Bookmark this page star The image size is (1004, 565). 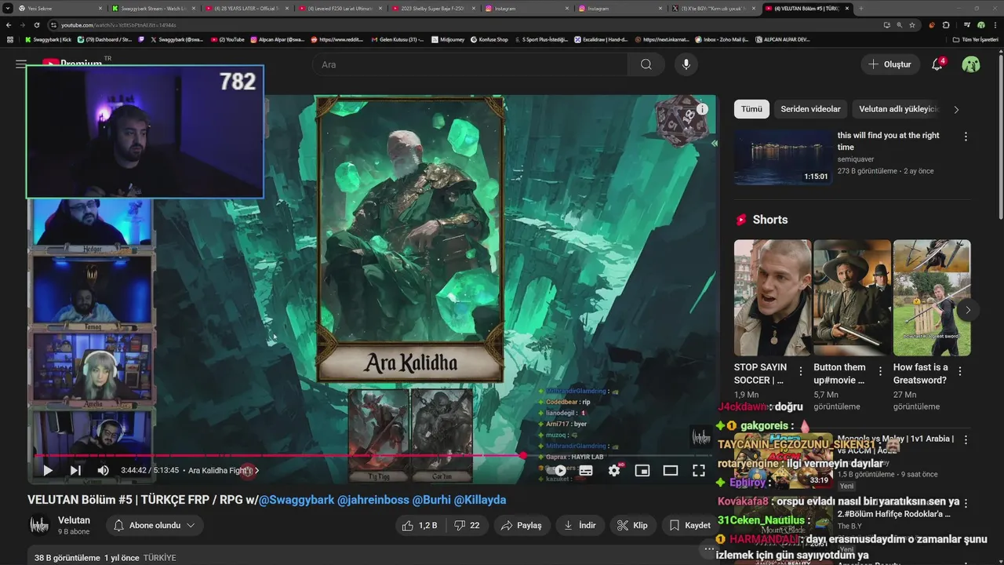[x=912, y=25]
